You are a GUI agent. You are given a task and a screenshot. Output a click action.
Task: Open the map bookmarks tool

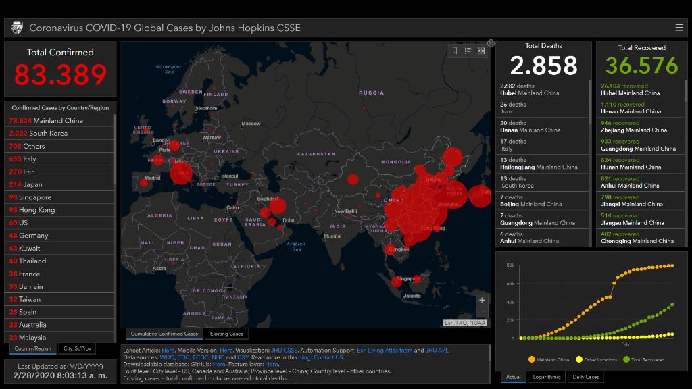(x=455, y=51)
